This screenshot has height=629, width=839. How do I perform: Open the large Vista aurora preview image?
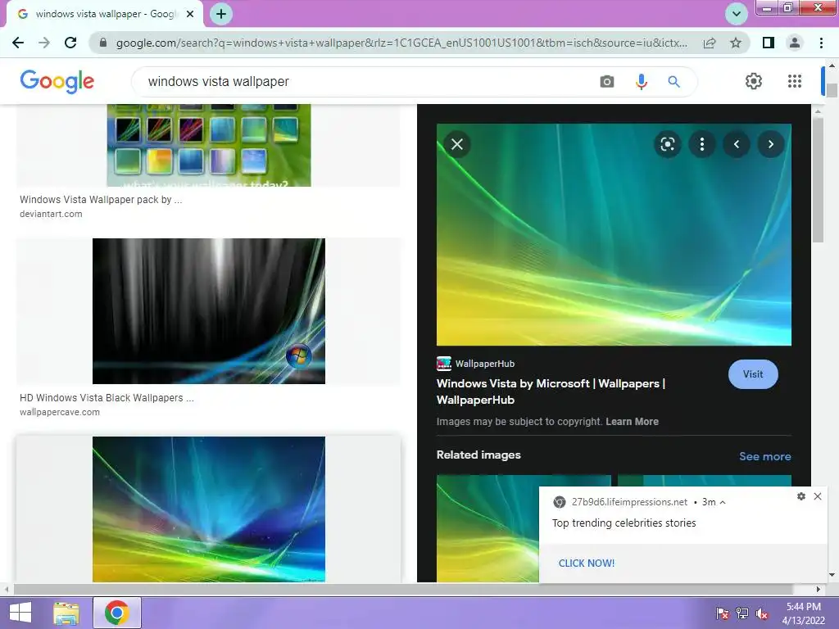614,235
